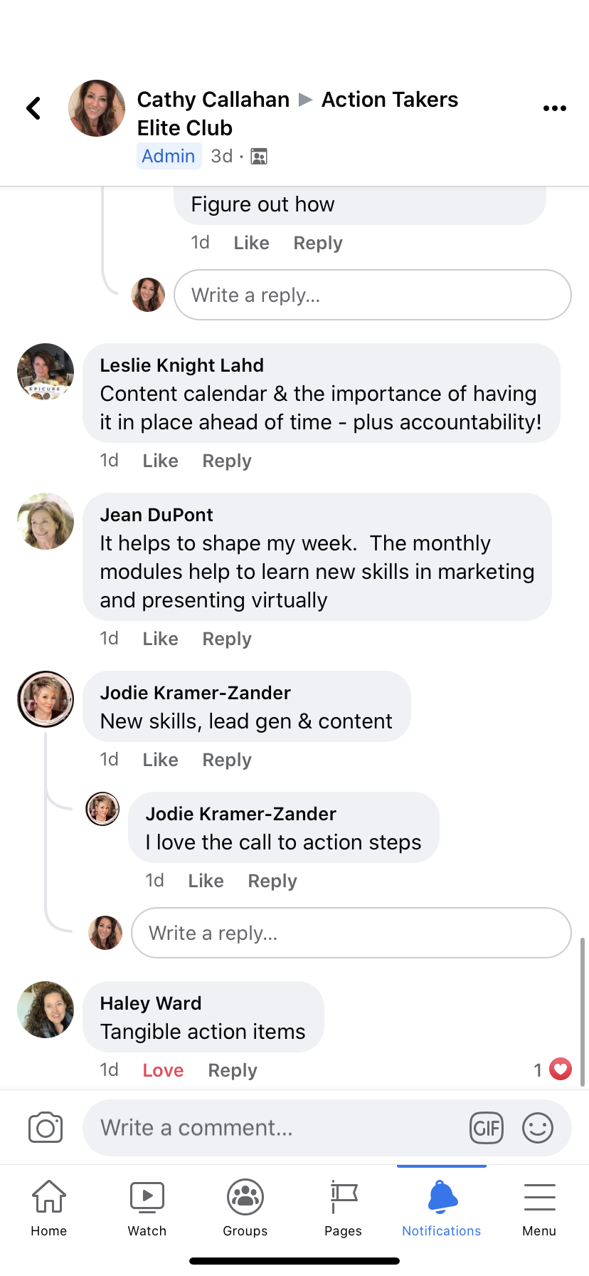
Task: Open Action Takers Elite Club group link
Action: [389, 100]
